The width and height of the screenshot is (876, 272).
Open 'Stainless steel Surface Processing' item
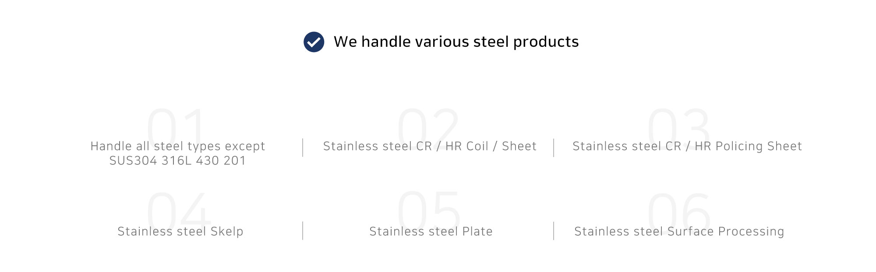tap(679, 231)
